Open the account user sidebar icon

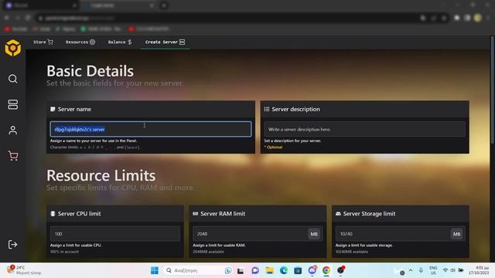click(x=13, y=131)
